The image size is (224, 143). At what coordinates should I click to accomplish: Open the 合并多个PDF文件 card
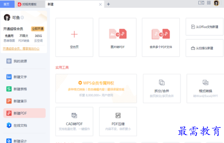click(x=161, y=37)
